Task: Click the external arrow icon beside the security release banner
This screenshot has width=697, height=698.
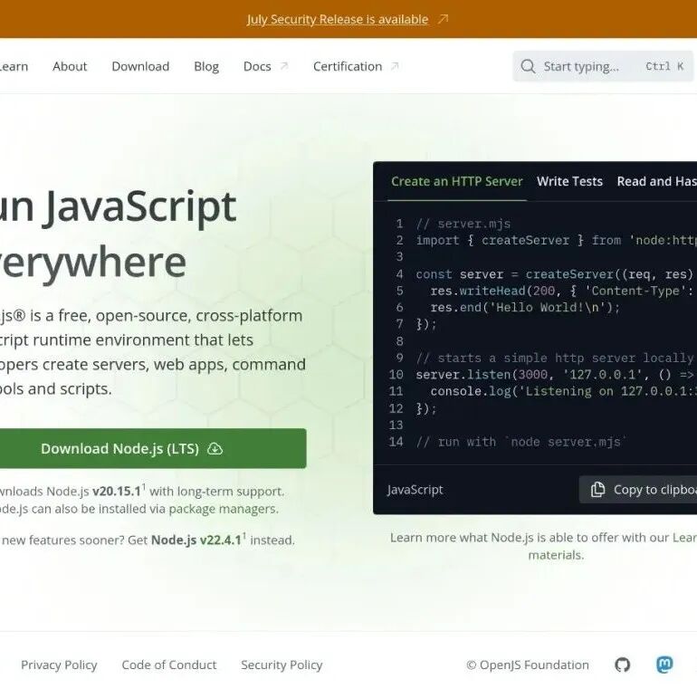Action: pyautogui.click(x=443, y=19)
